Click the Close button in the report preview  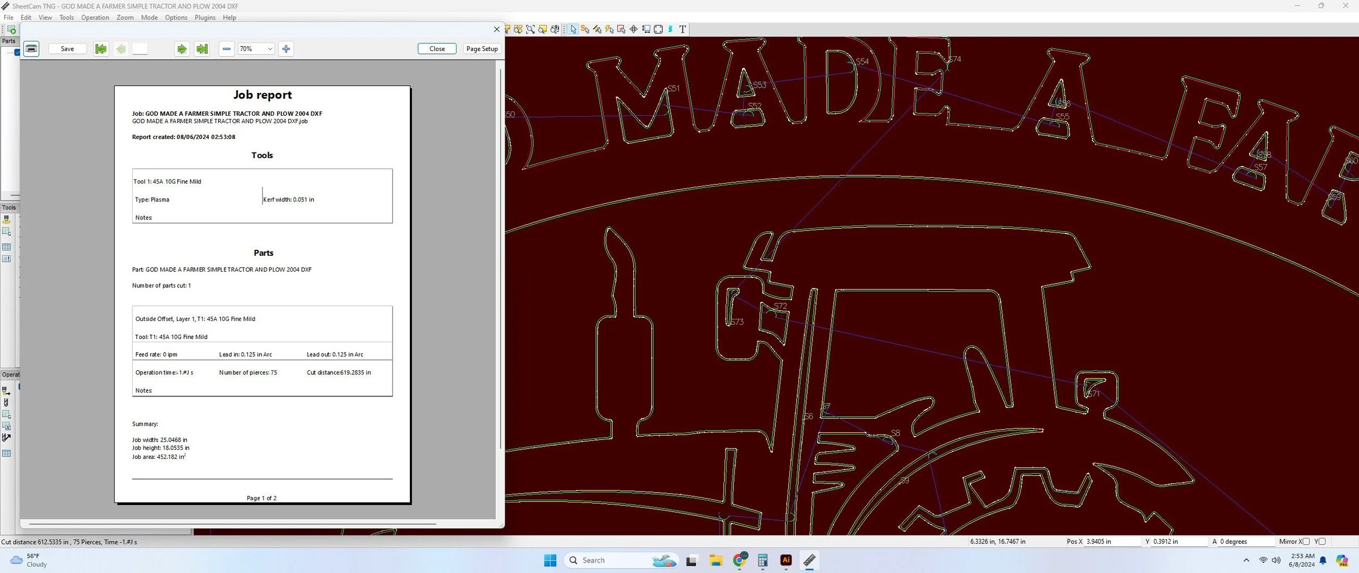pos(437,49)
